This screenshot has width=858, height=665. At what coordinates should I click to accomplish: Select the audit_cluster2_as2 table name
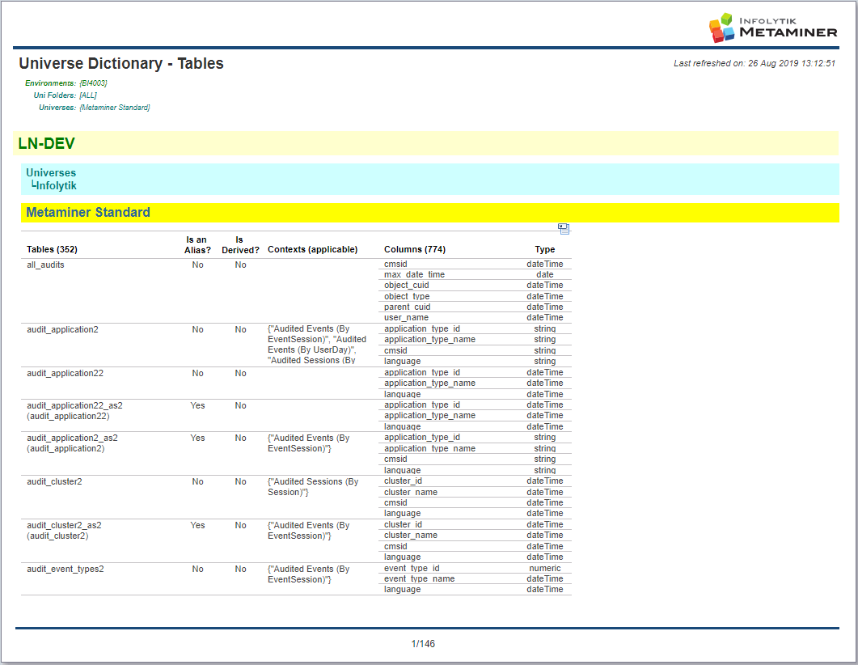click(x=64, y=525)
